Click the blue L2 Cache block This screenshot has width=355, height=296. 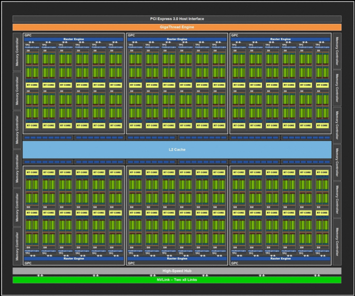coord(177,149)
